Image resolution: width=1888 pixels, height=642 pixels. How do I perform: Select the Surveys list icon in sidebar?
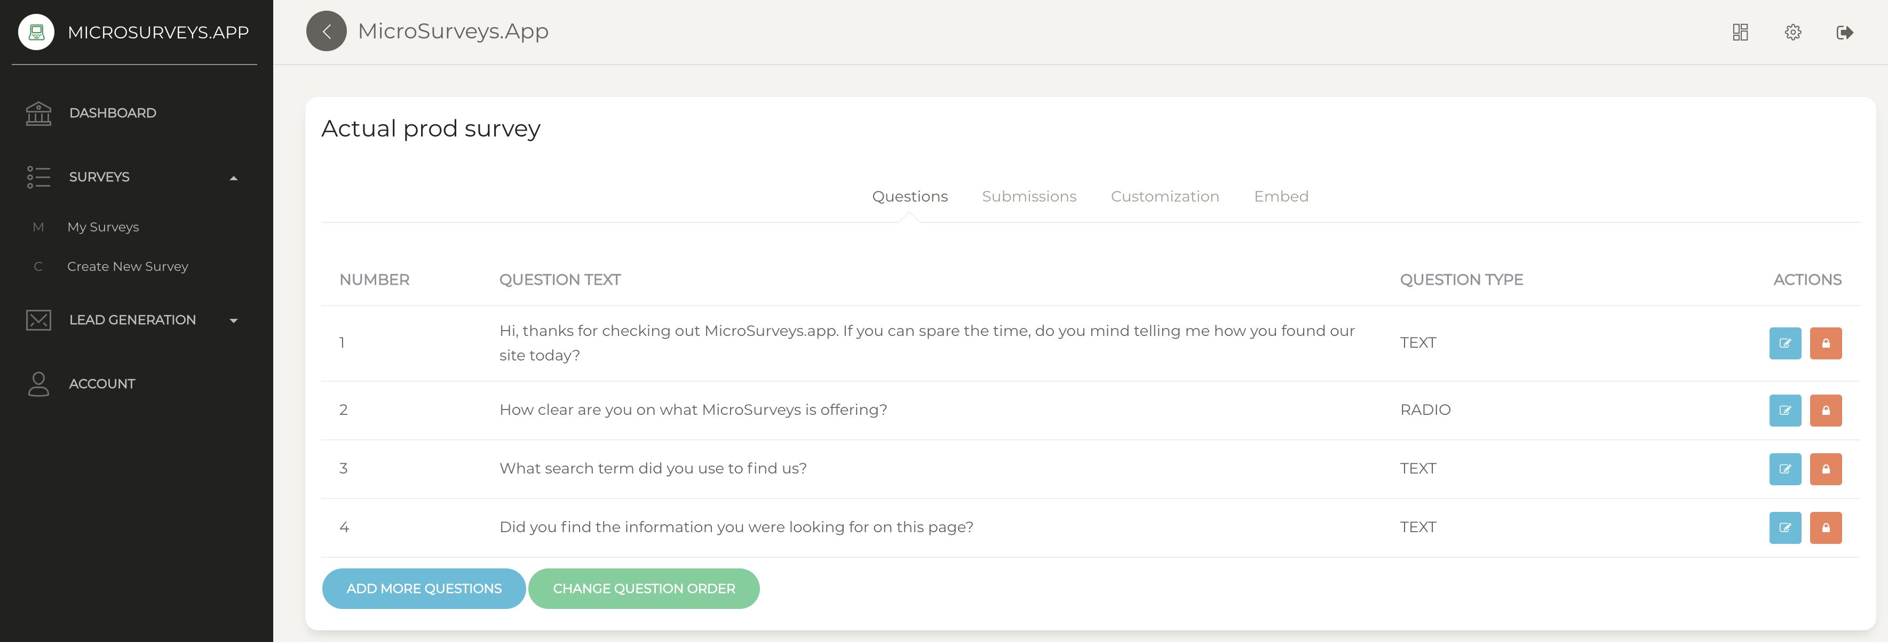[x=39, y=176]
